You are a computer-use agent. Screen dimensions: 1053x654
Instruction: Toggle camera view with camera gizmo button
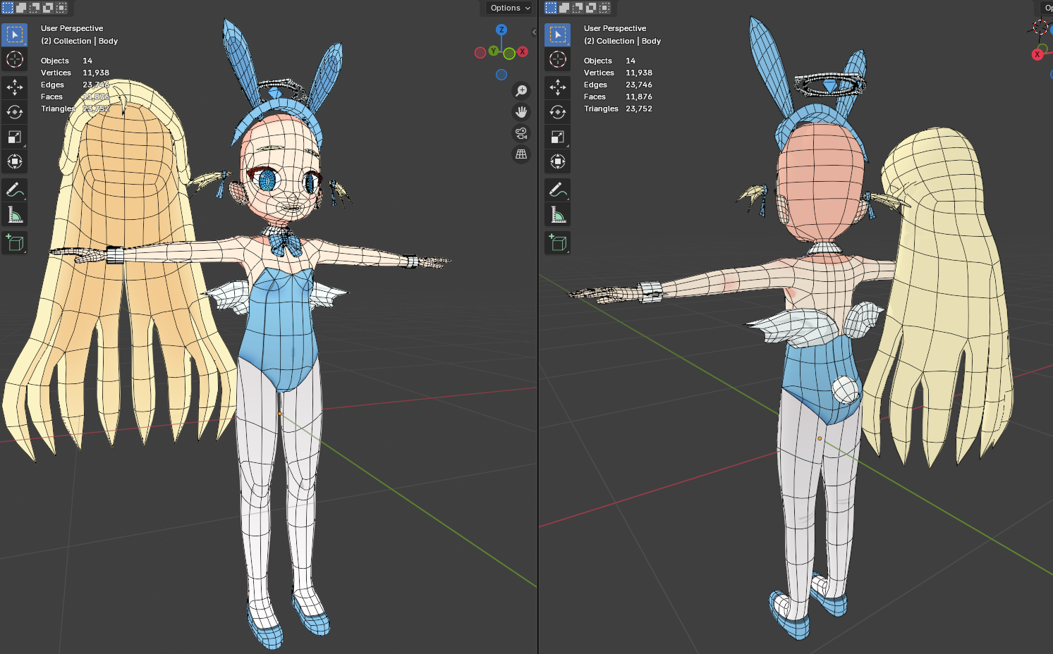point(521,133)
